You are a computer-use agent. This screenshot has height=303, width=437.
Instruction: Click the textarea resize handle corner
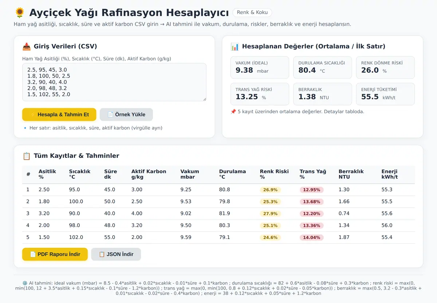(204, 99)
